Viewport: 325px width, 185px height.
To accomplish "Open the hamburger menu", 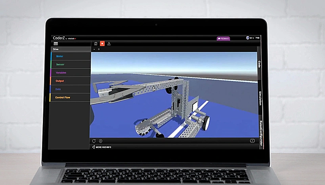I will pos(55,43).
